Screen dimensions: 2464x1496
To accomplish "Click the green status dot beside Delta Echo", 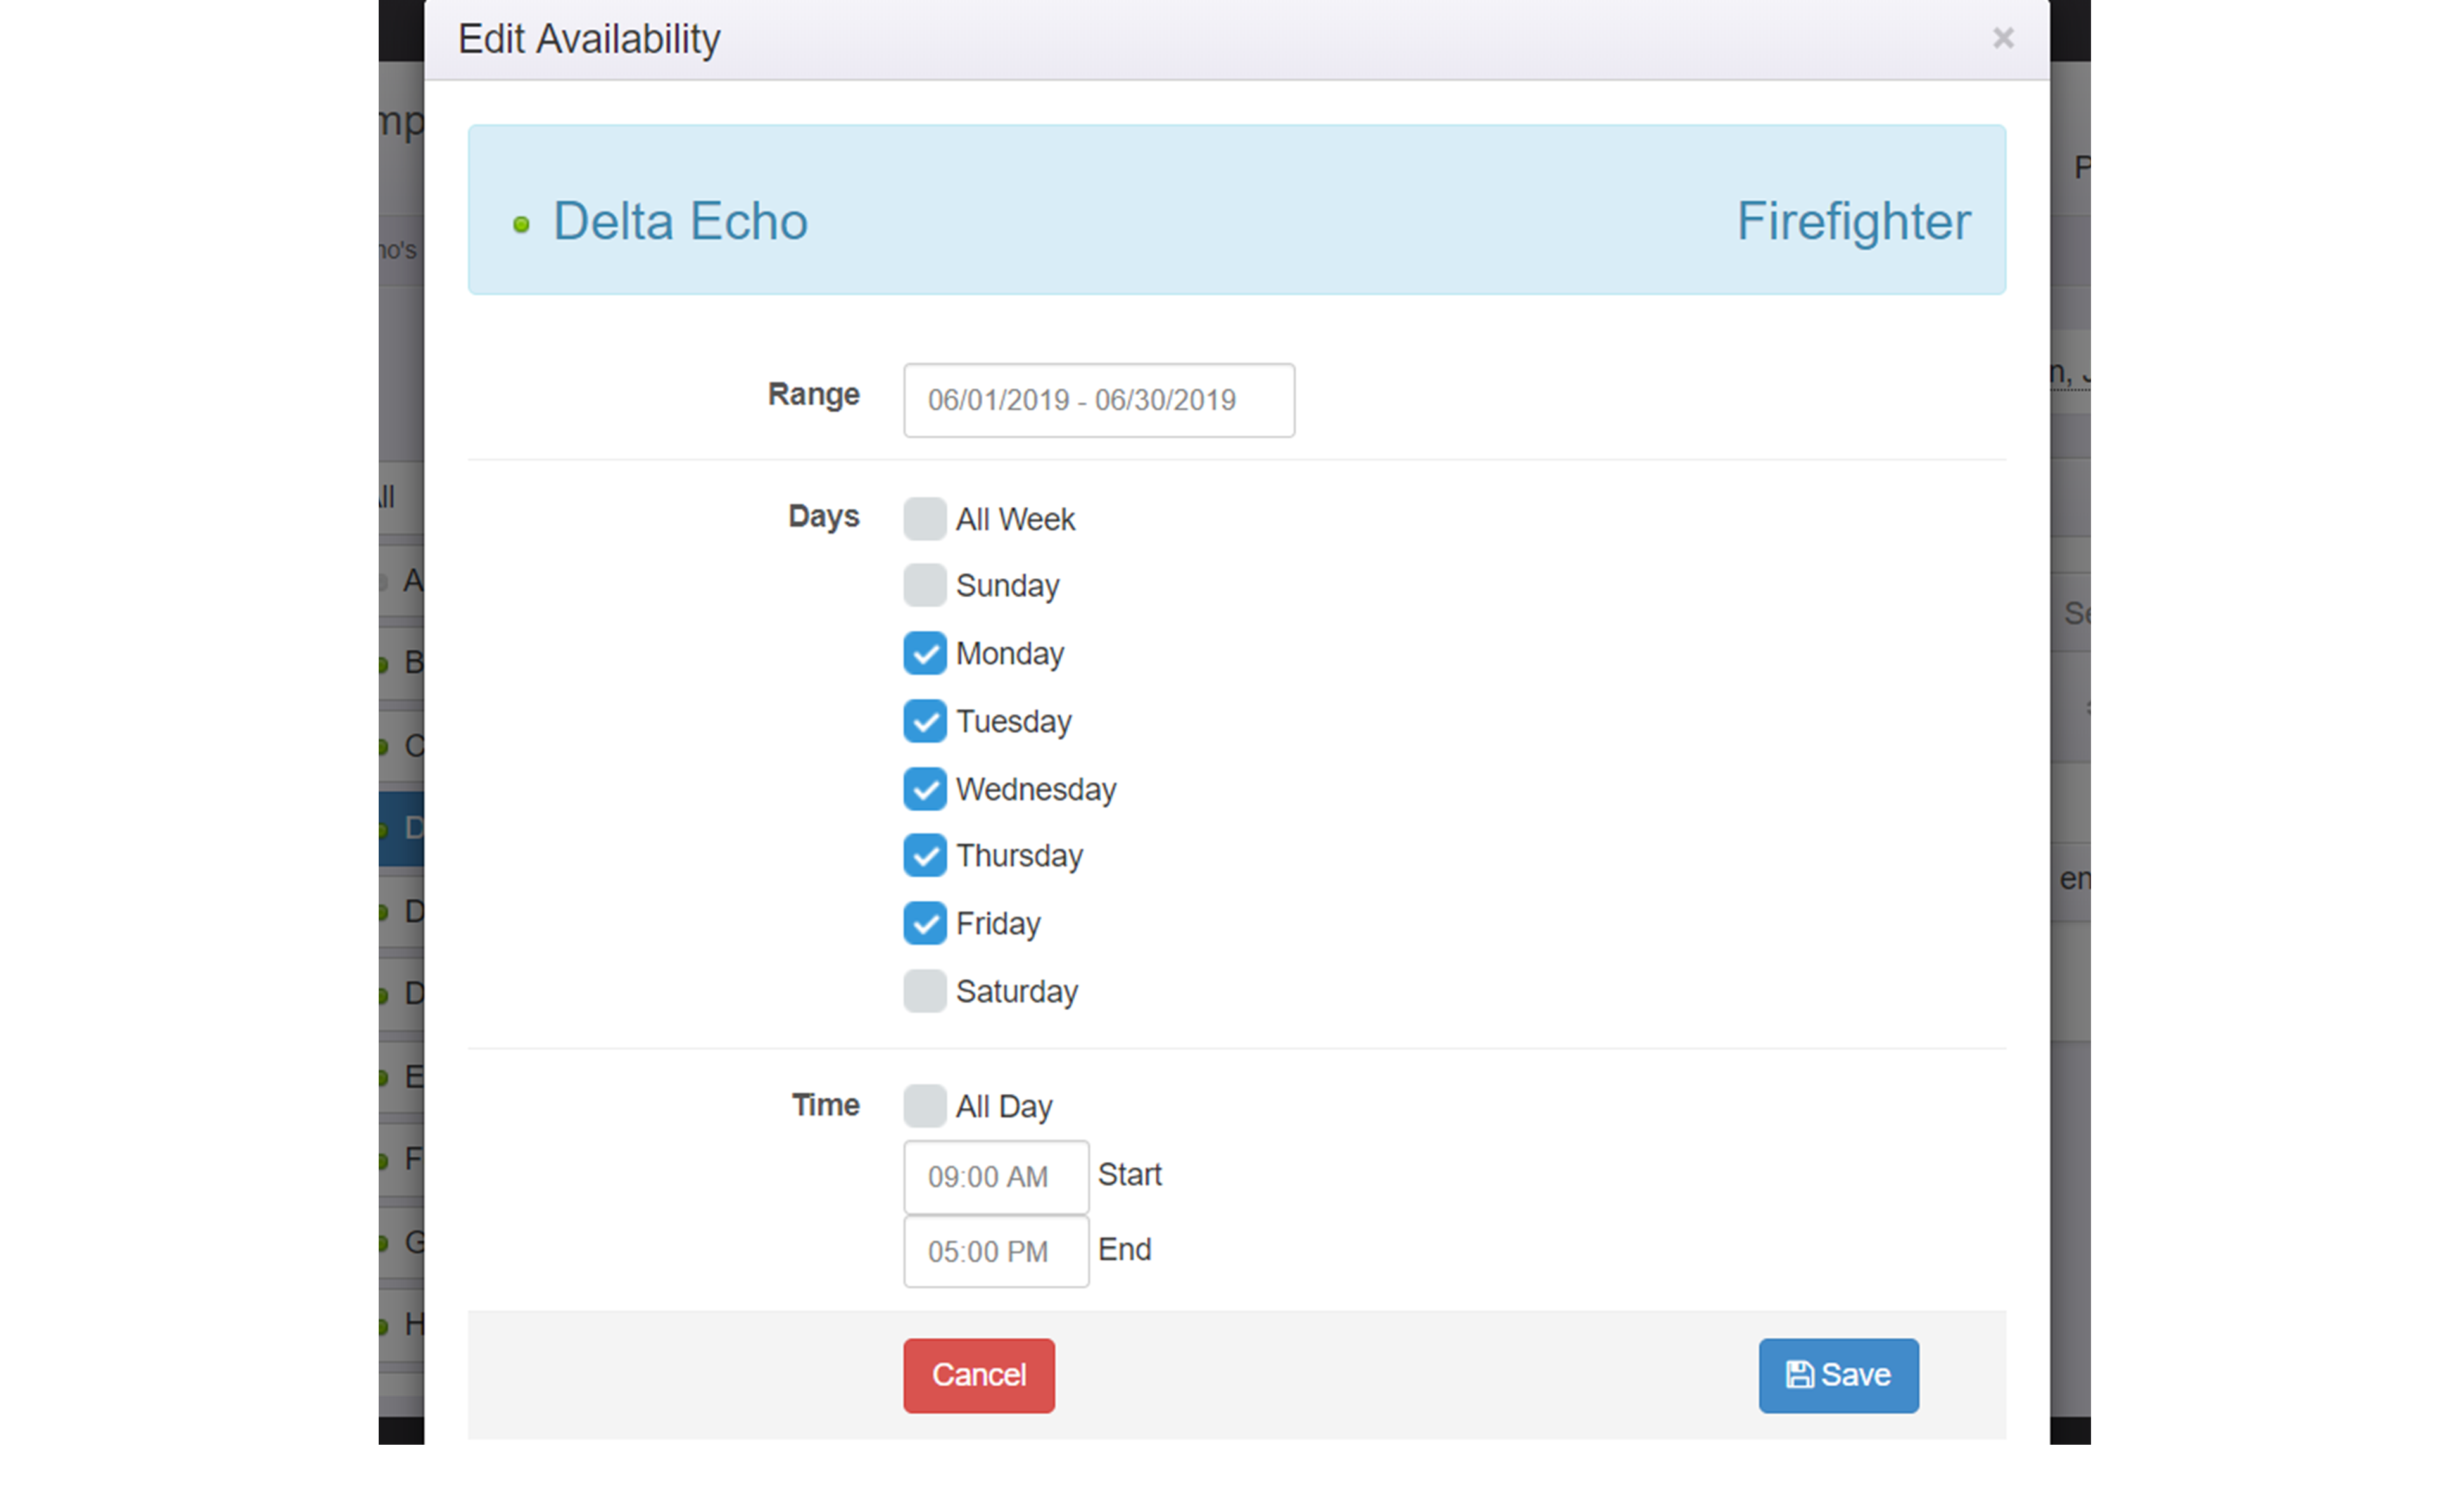I will coord(521,225).
